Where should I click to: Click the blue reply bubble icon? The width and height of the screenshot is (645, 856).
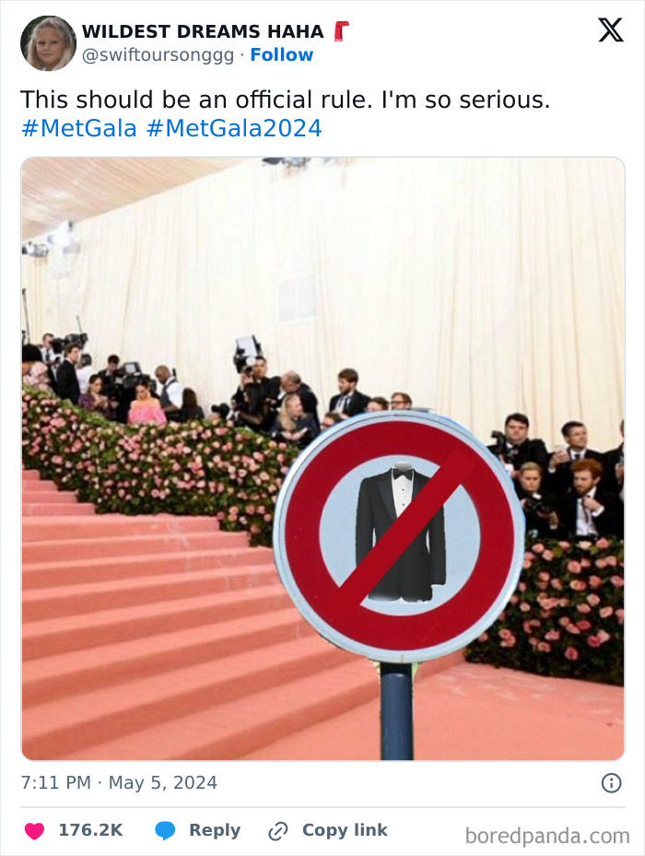[x=165, y=830]
